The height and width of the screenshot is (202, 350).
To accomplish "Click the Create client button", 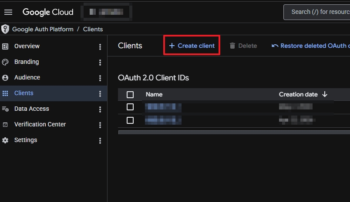I will click(x=192, y=46).
